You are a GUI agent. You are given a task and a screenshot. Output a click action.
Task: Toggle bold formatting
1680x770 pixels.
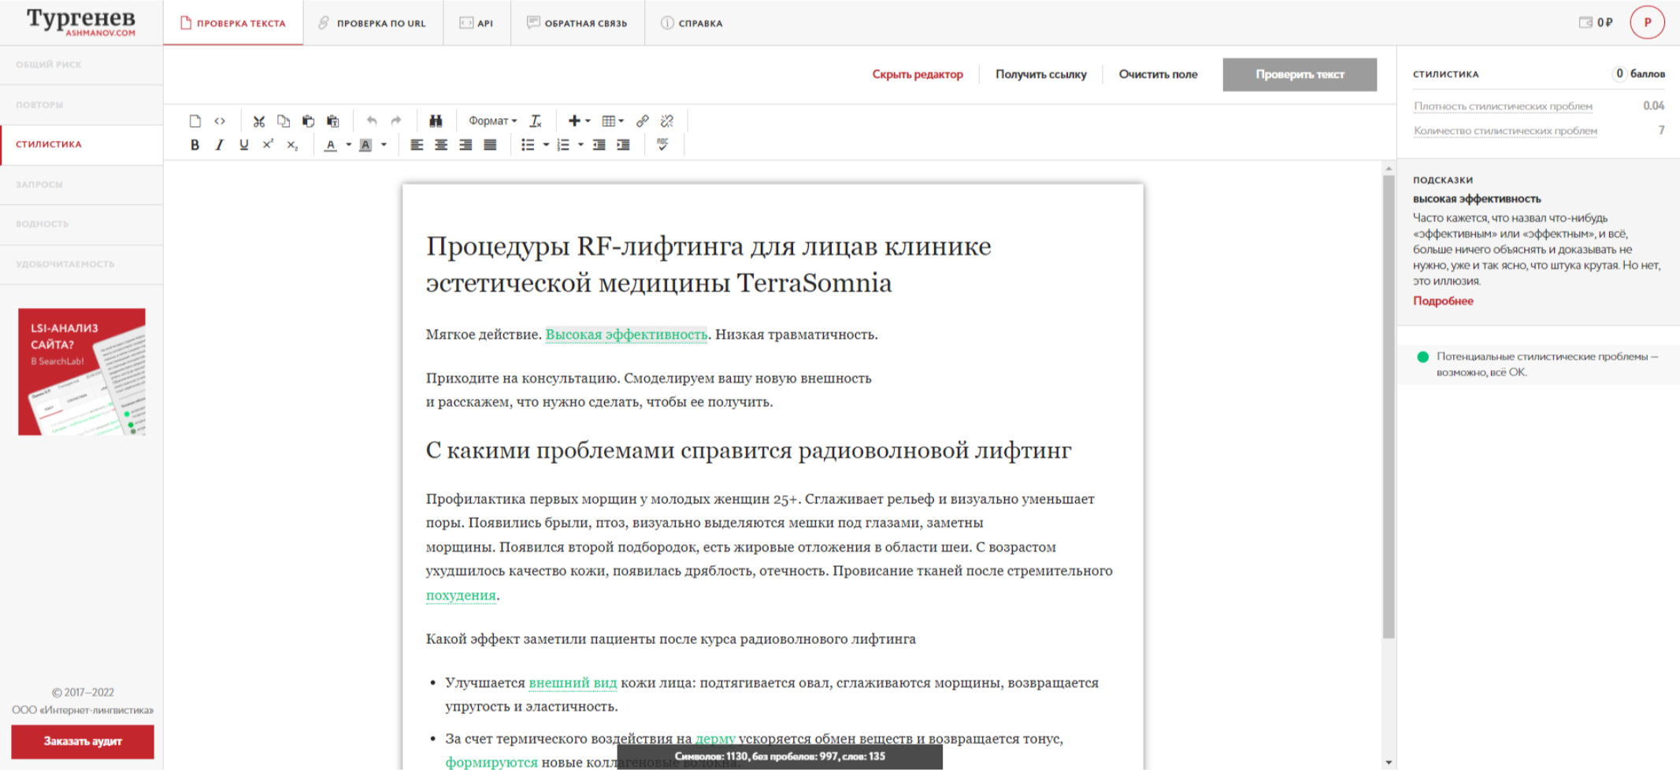[x=195, y=145]
